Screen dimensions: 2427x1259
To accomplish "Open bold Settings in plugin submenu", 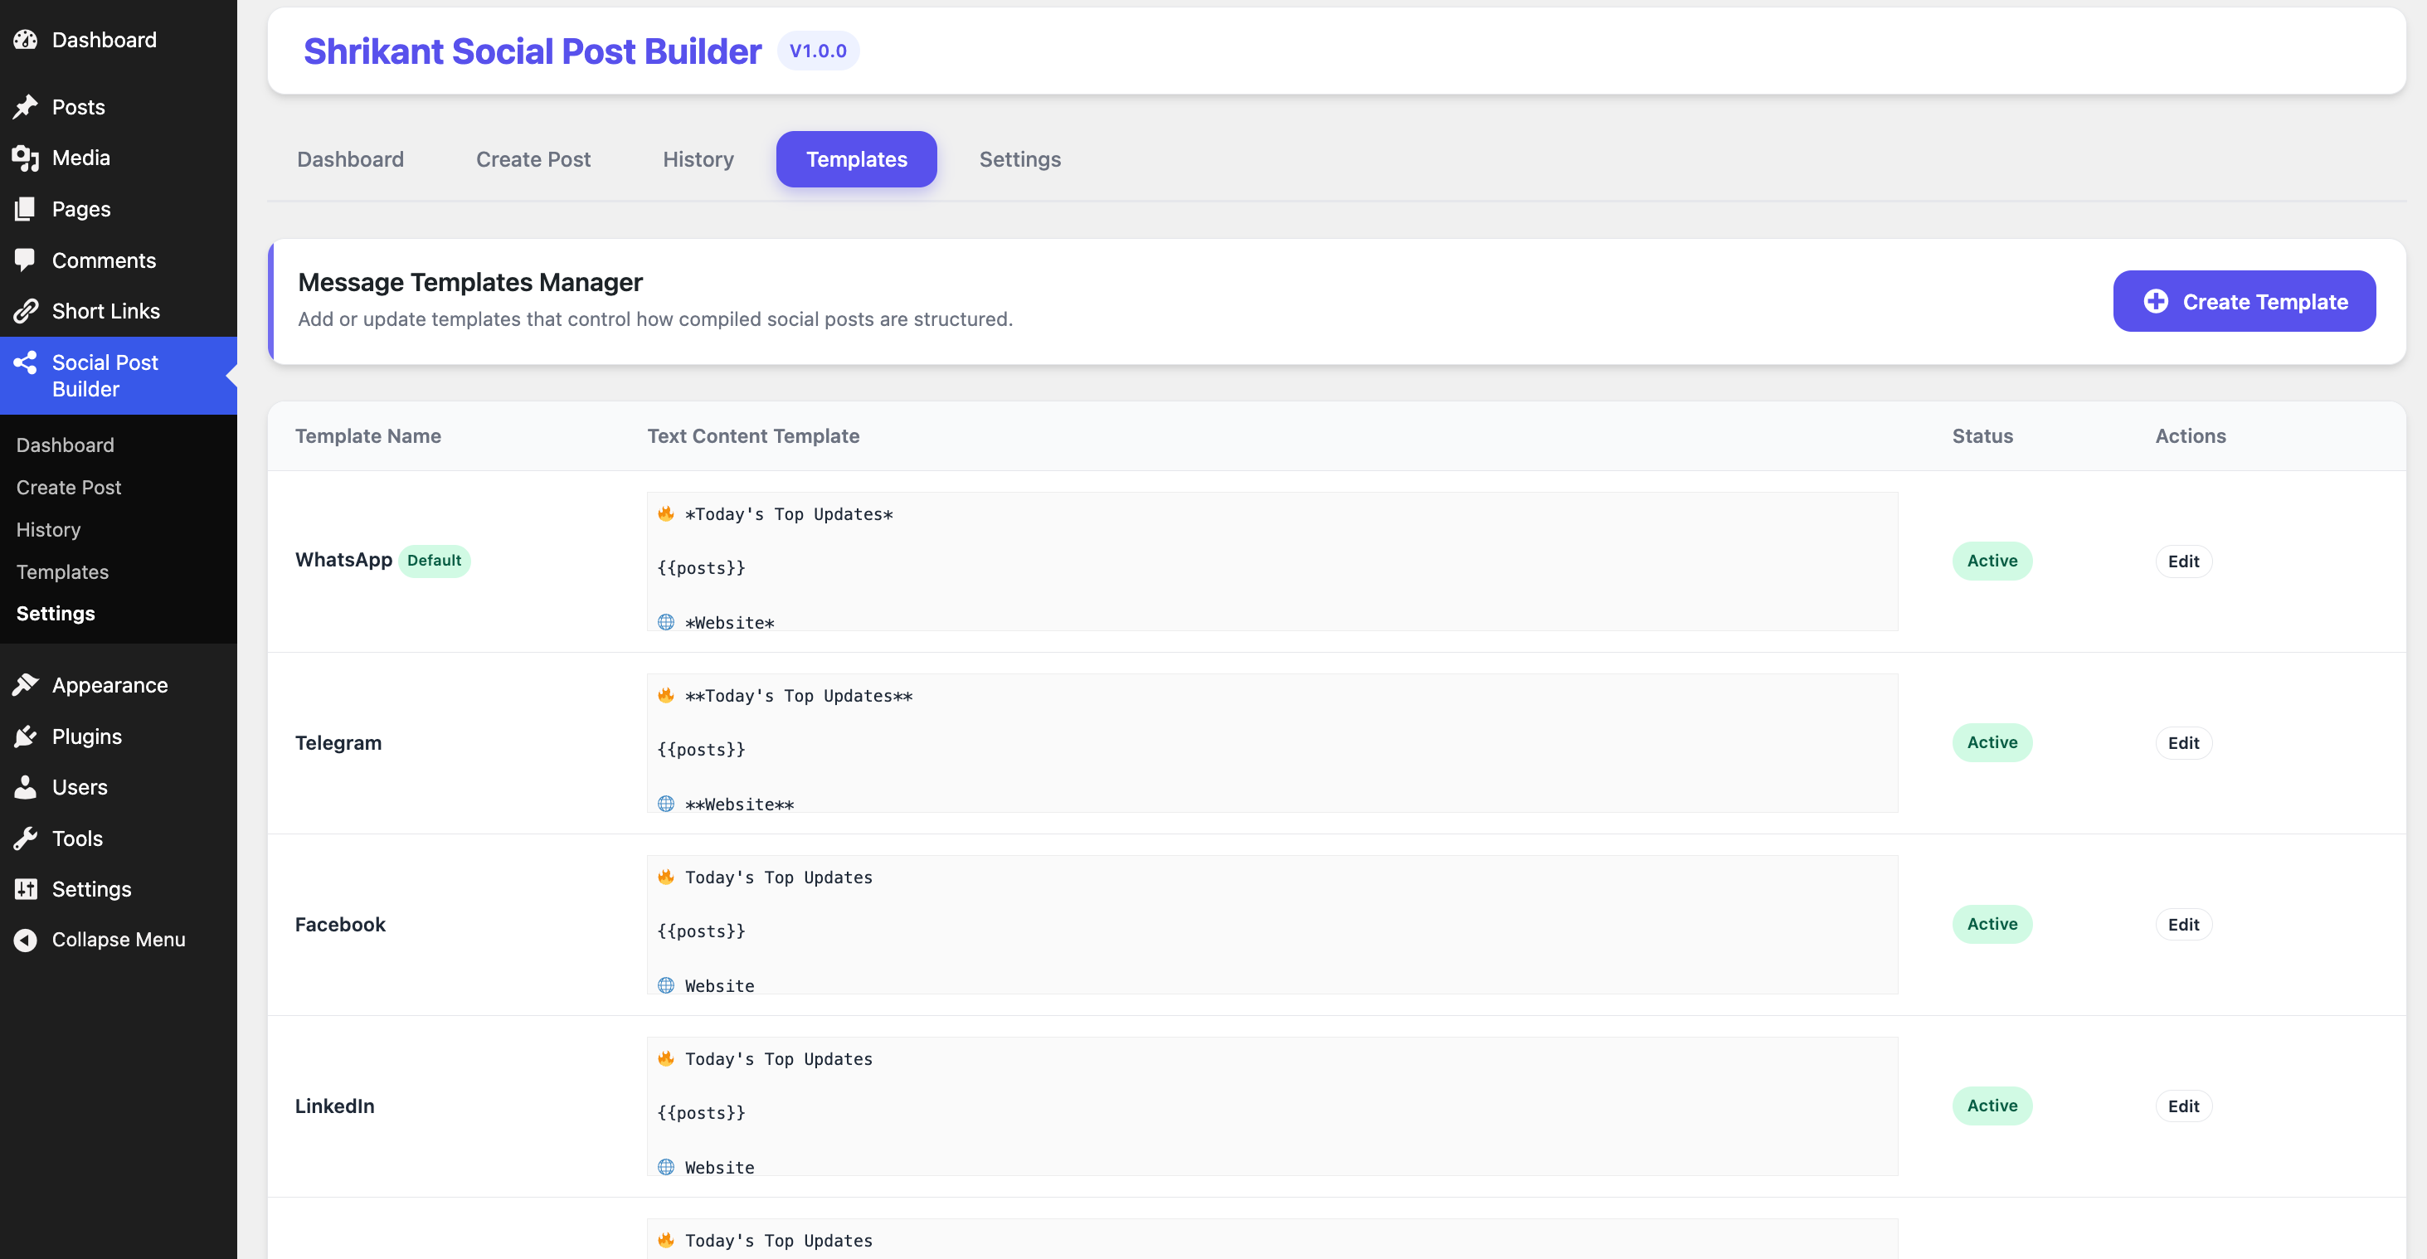I will pyautogui.click(x=56, y=614).
